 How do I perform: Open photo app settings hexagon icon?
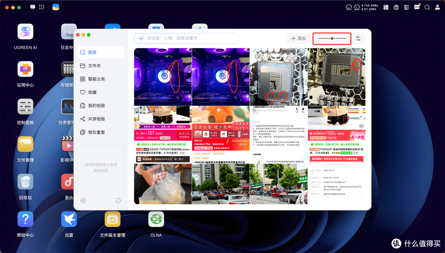pyautogui.click(x=83, y=201)
